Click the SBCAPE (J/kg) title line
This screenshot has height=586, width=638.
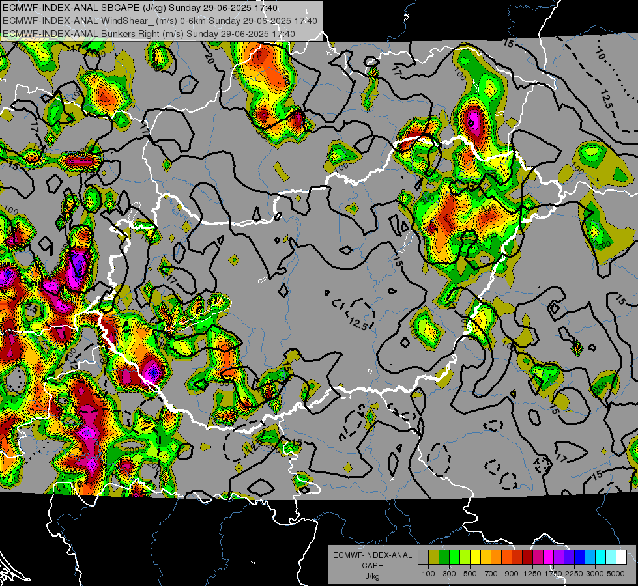click(140, 8)
